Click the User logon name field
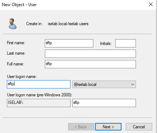The image size is (158, 133). coord(39,84)
